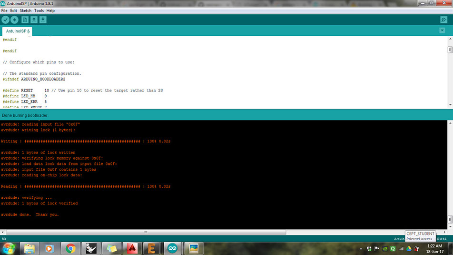This screenshot has height=255, width=453.
Task: Click the 'Reading' progress bar line in console
Action: (86, 186)
